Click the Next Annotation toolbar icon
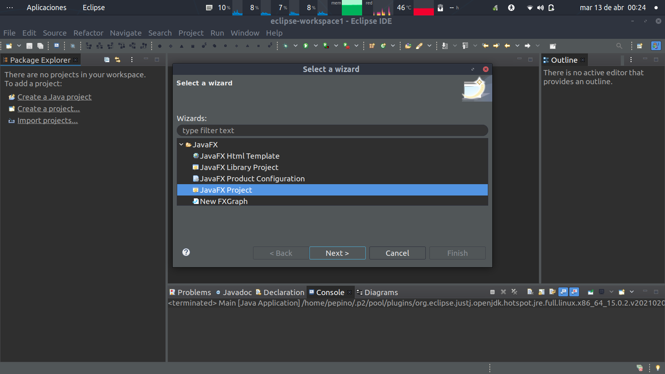Viewport: 665px width, 374px height. tap(445, 46)
